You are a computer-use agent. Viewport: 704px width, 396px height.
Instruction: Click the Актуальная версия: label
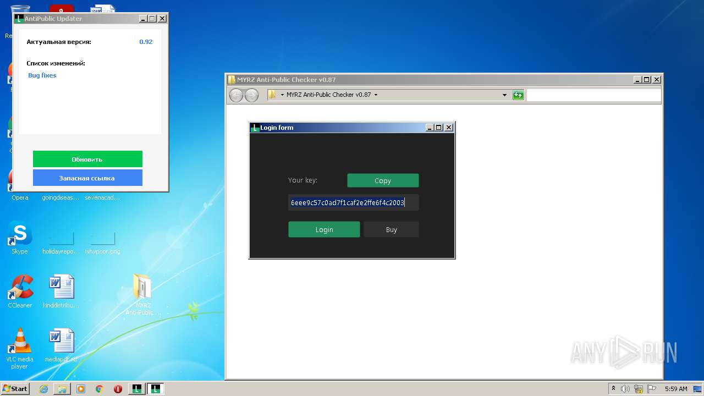pos(59,42)
